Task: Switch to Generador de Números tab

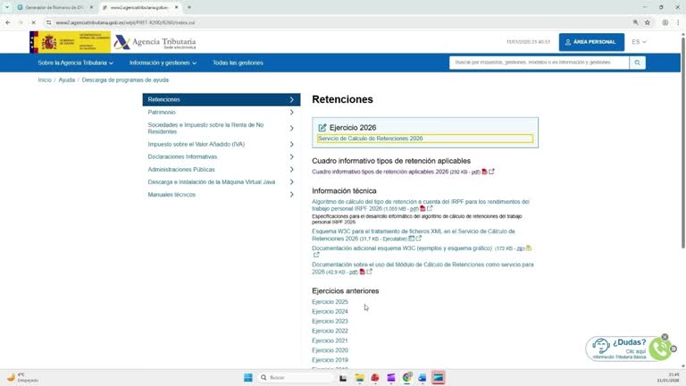Action: (x=54, y=7)
